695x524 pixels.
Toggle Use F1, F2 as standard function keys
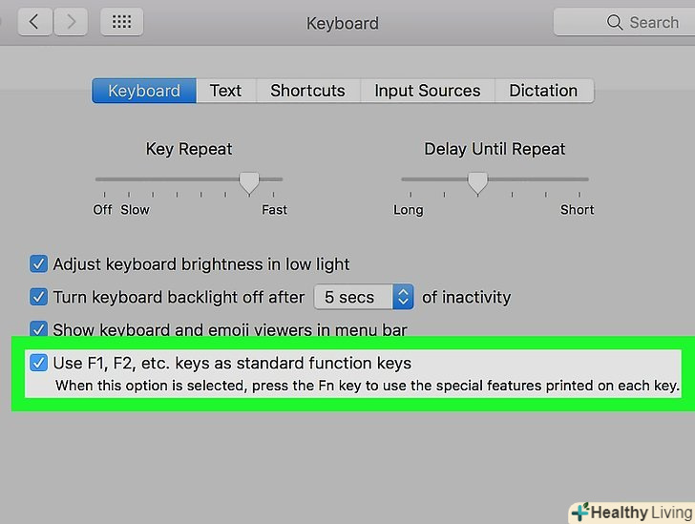[39, 363]
